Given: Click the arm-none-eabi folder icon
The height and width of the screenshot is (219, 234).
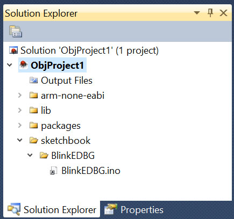Looking at the screenshot, I should click(x=33, y=95).
